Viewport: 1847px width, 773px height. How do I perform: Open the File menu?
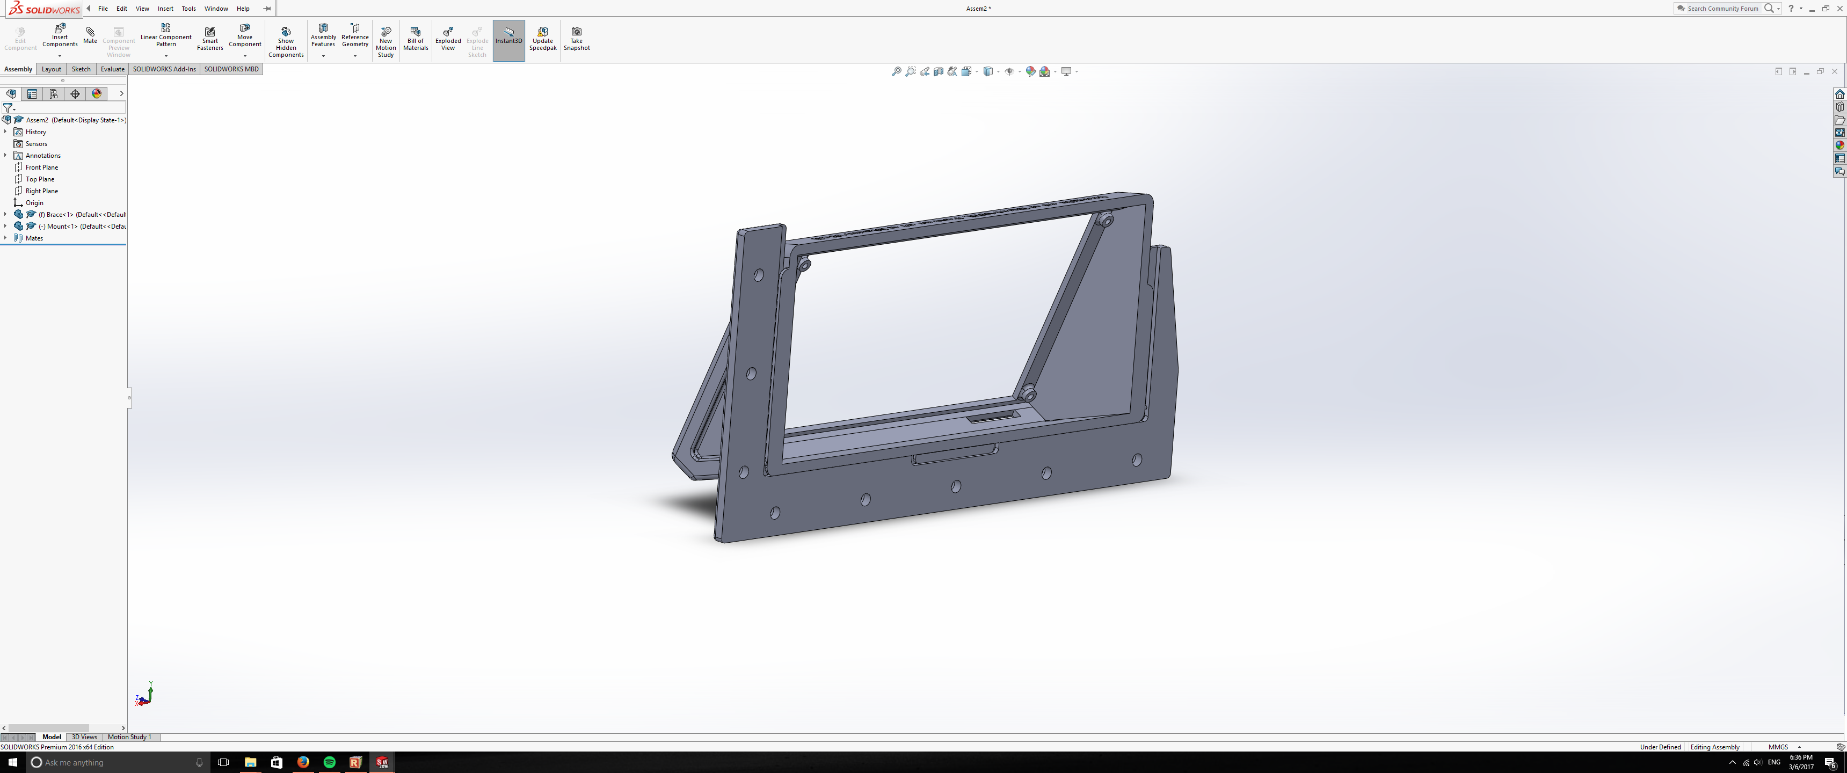(103, 9)
